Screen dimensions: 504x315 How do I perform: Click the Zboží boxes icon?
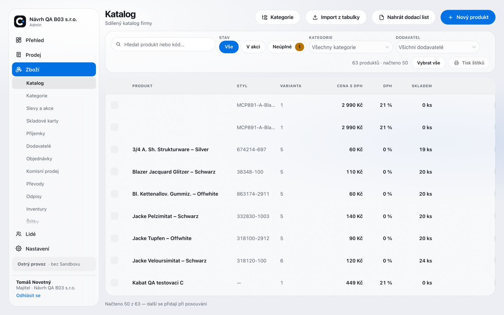click(19, 69)
